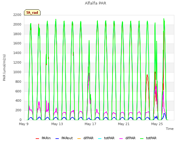Click the May 9 axis tick
This screenshot has width=192, height=144.
(24, 124)
